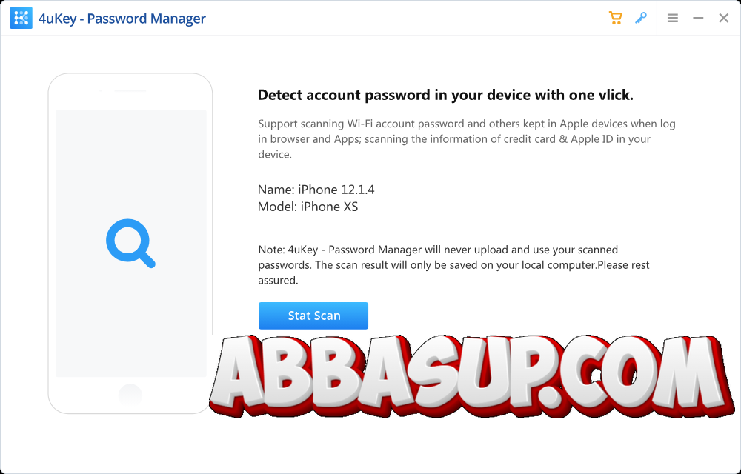Click the Name: iPhone 12.1.4 line
The height and width of the screenshot is (474, 741).
click(316, 190)
